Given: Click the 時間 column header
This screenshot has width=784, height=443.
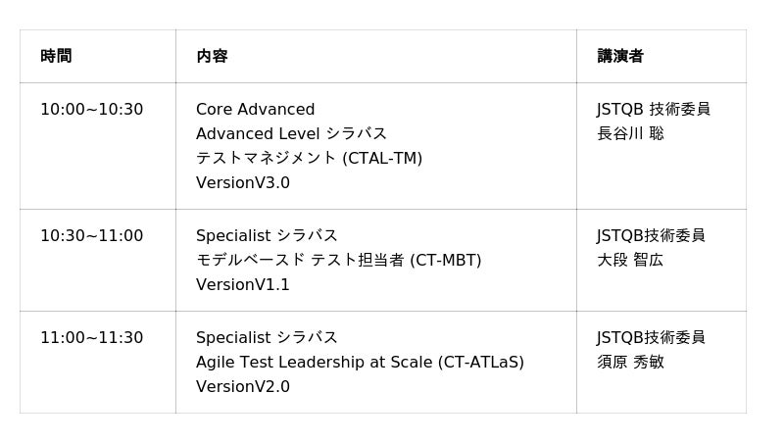Looking at the screenshot, I should click(56, 57).
